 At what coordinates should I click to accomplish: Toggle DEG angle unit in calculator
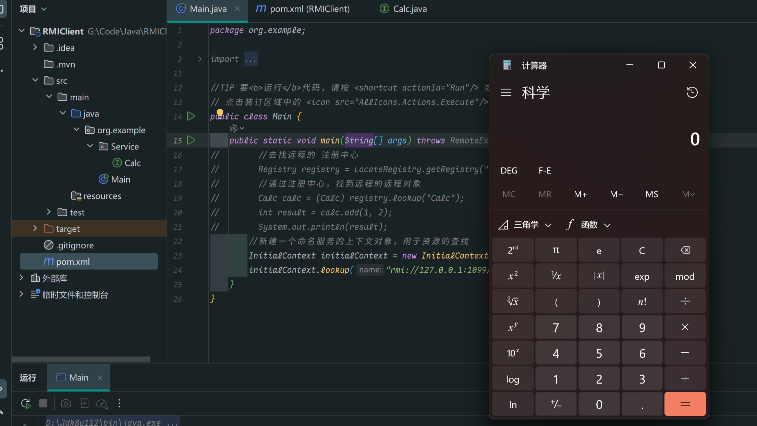coord(509,170)
